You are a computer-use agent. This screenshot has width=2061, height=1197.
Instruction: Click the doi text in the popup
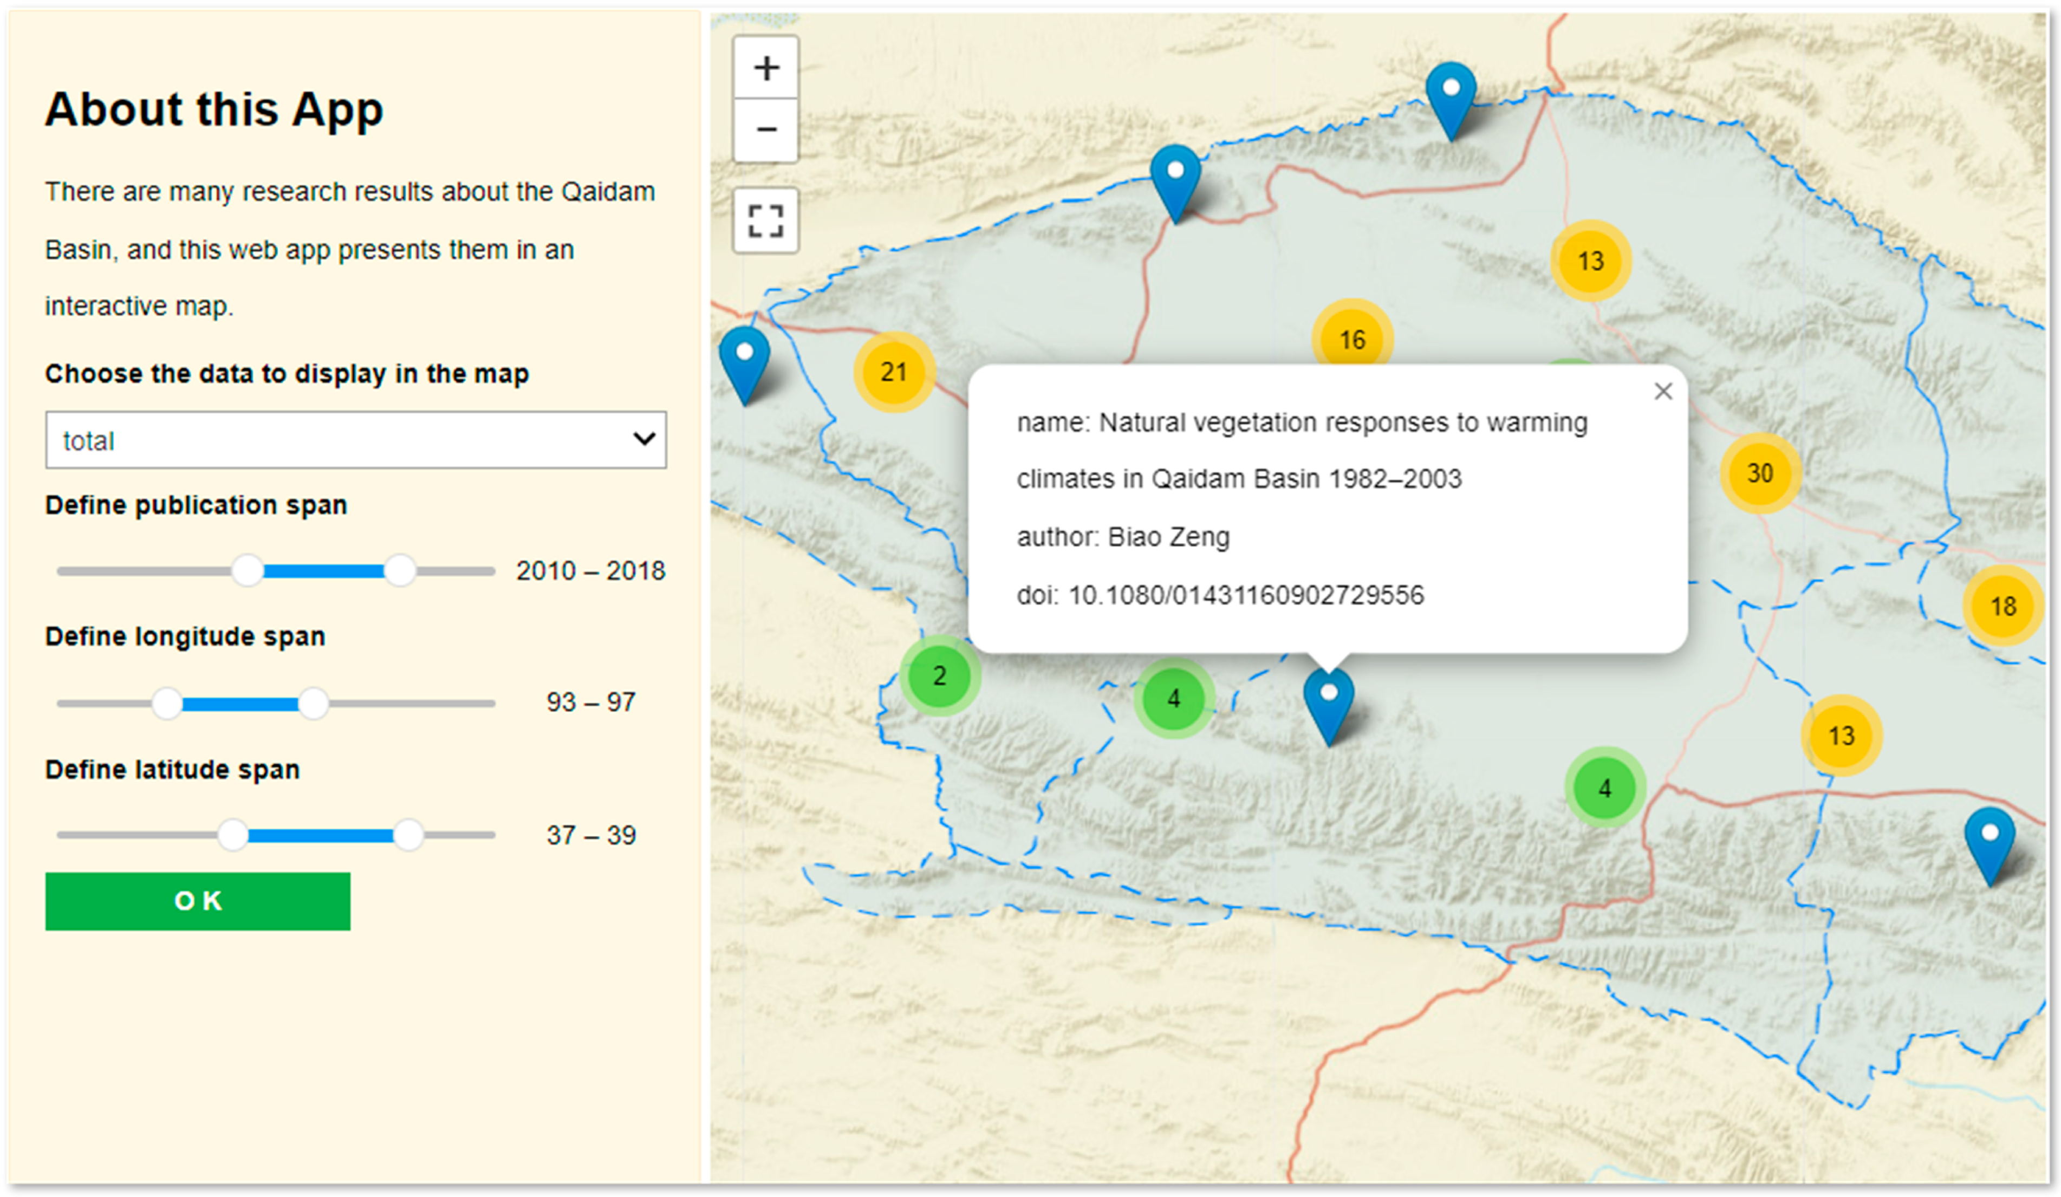[1219, 595]
